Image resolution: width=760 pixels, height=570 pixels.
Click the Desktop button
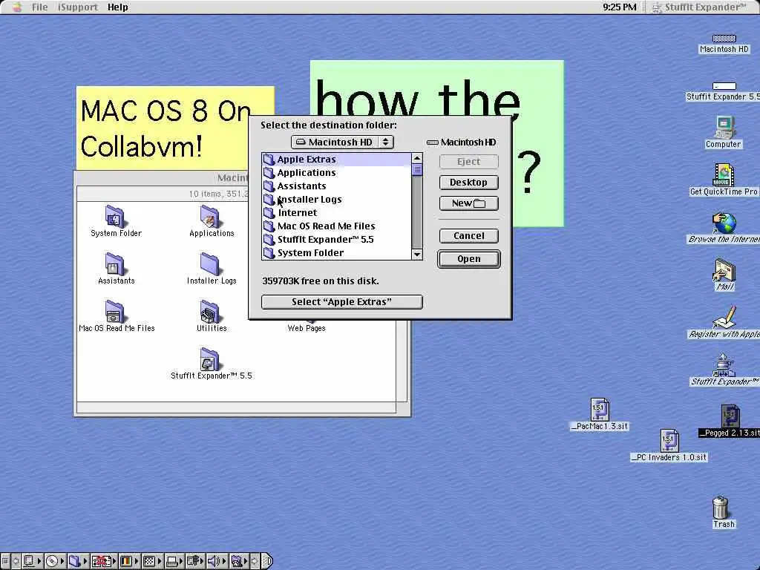pos(469,183)
